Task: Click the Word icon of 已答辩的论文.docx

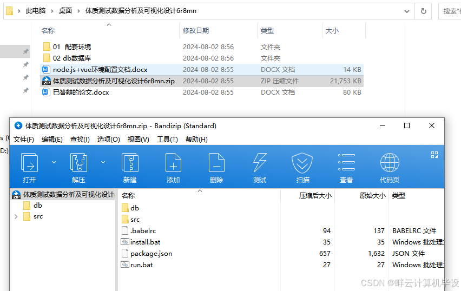Action: pyautogui.click(x=46, y=92)
